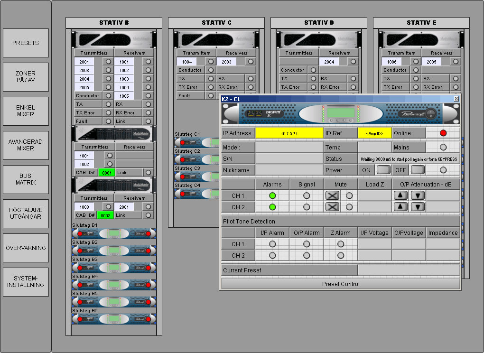Click the yellow IP Address field

289,133
